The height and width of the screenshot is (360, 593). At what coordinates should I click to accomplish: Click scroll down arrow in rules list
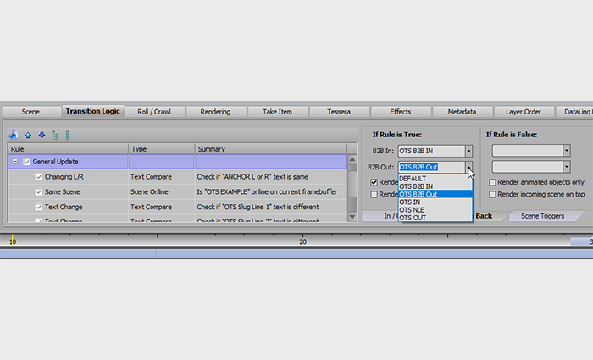[x=352, y=218]
